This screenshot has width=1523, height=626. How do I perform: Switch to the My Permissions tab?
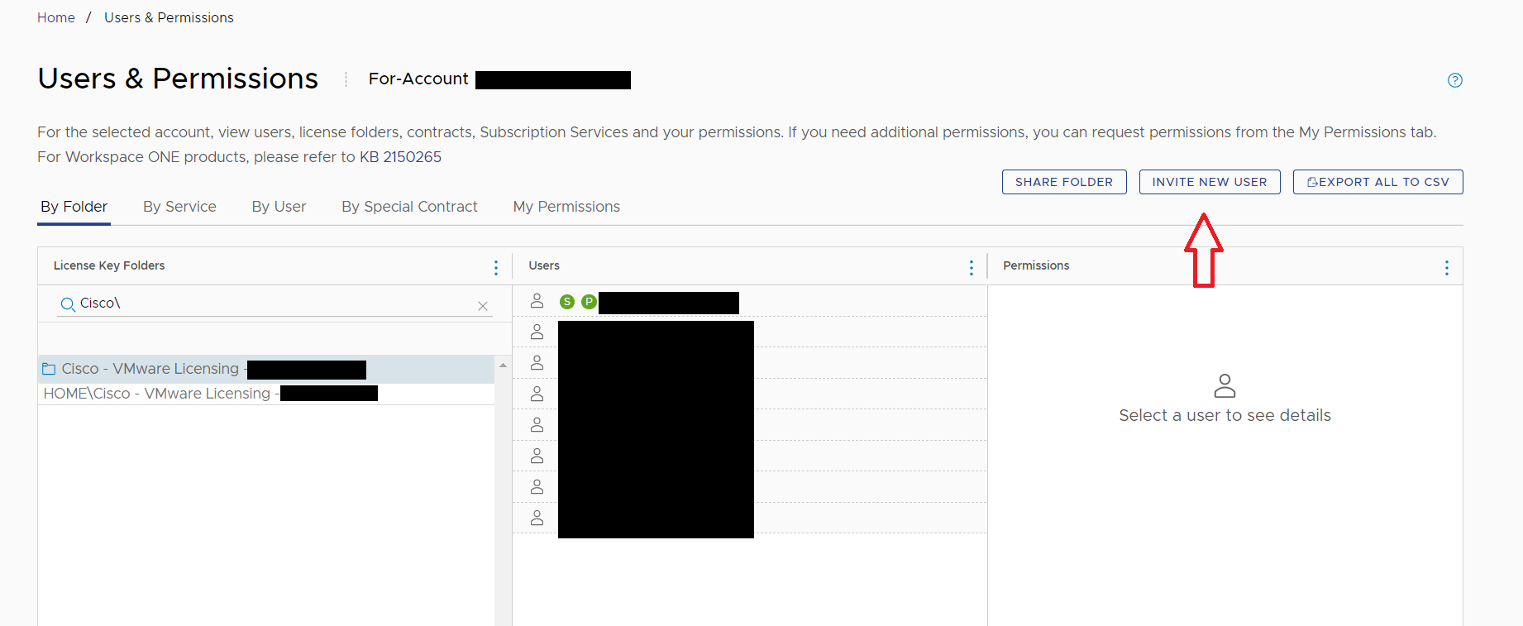(566, 207)
